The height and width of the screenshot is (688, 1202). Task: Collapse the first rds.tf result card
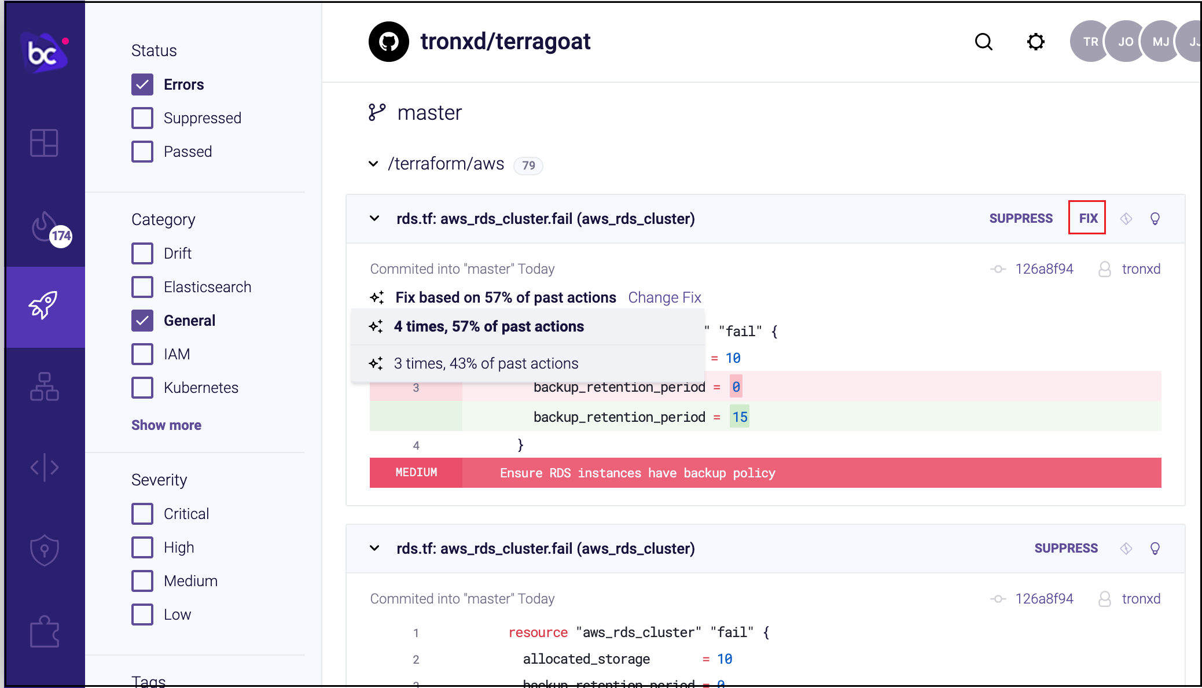[x=375, y=219]
